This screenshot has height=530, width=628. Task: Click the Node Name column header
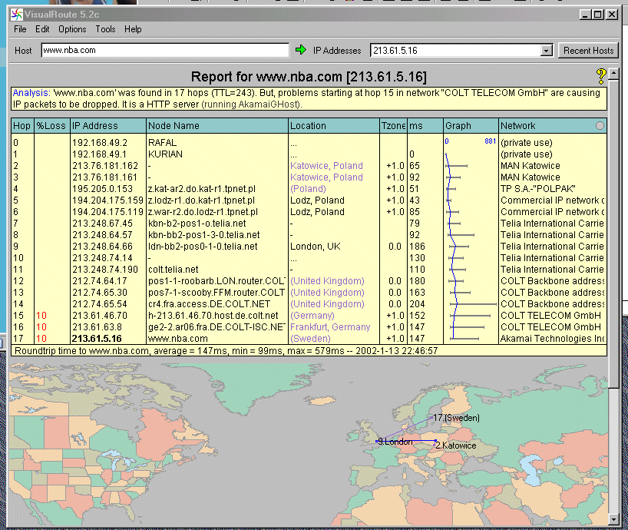pyautogui.click(x=174, y=126)
